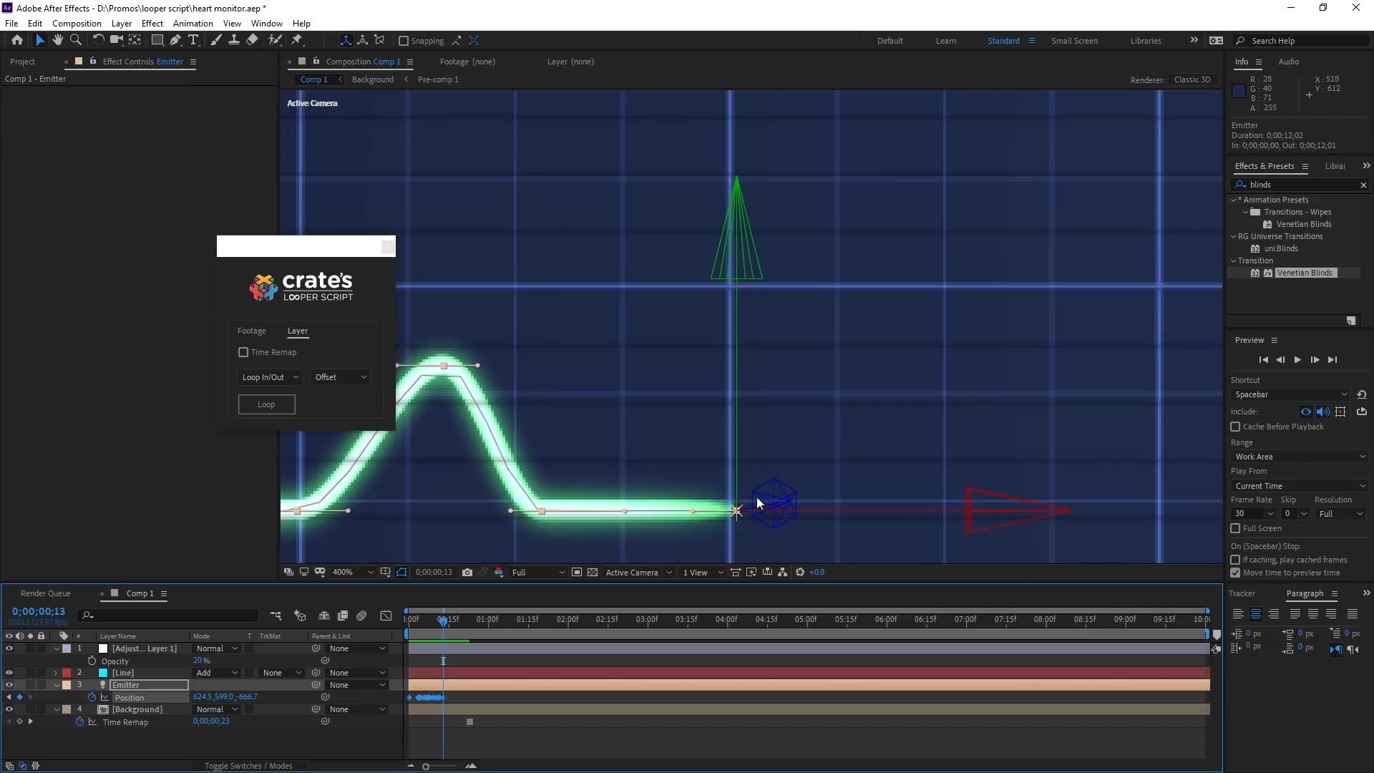
Task: Select the Rectangle shape tool
Action: pyautogui.click(x=157, y=41)
